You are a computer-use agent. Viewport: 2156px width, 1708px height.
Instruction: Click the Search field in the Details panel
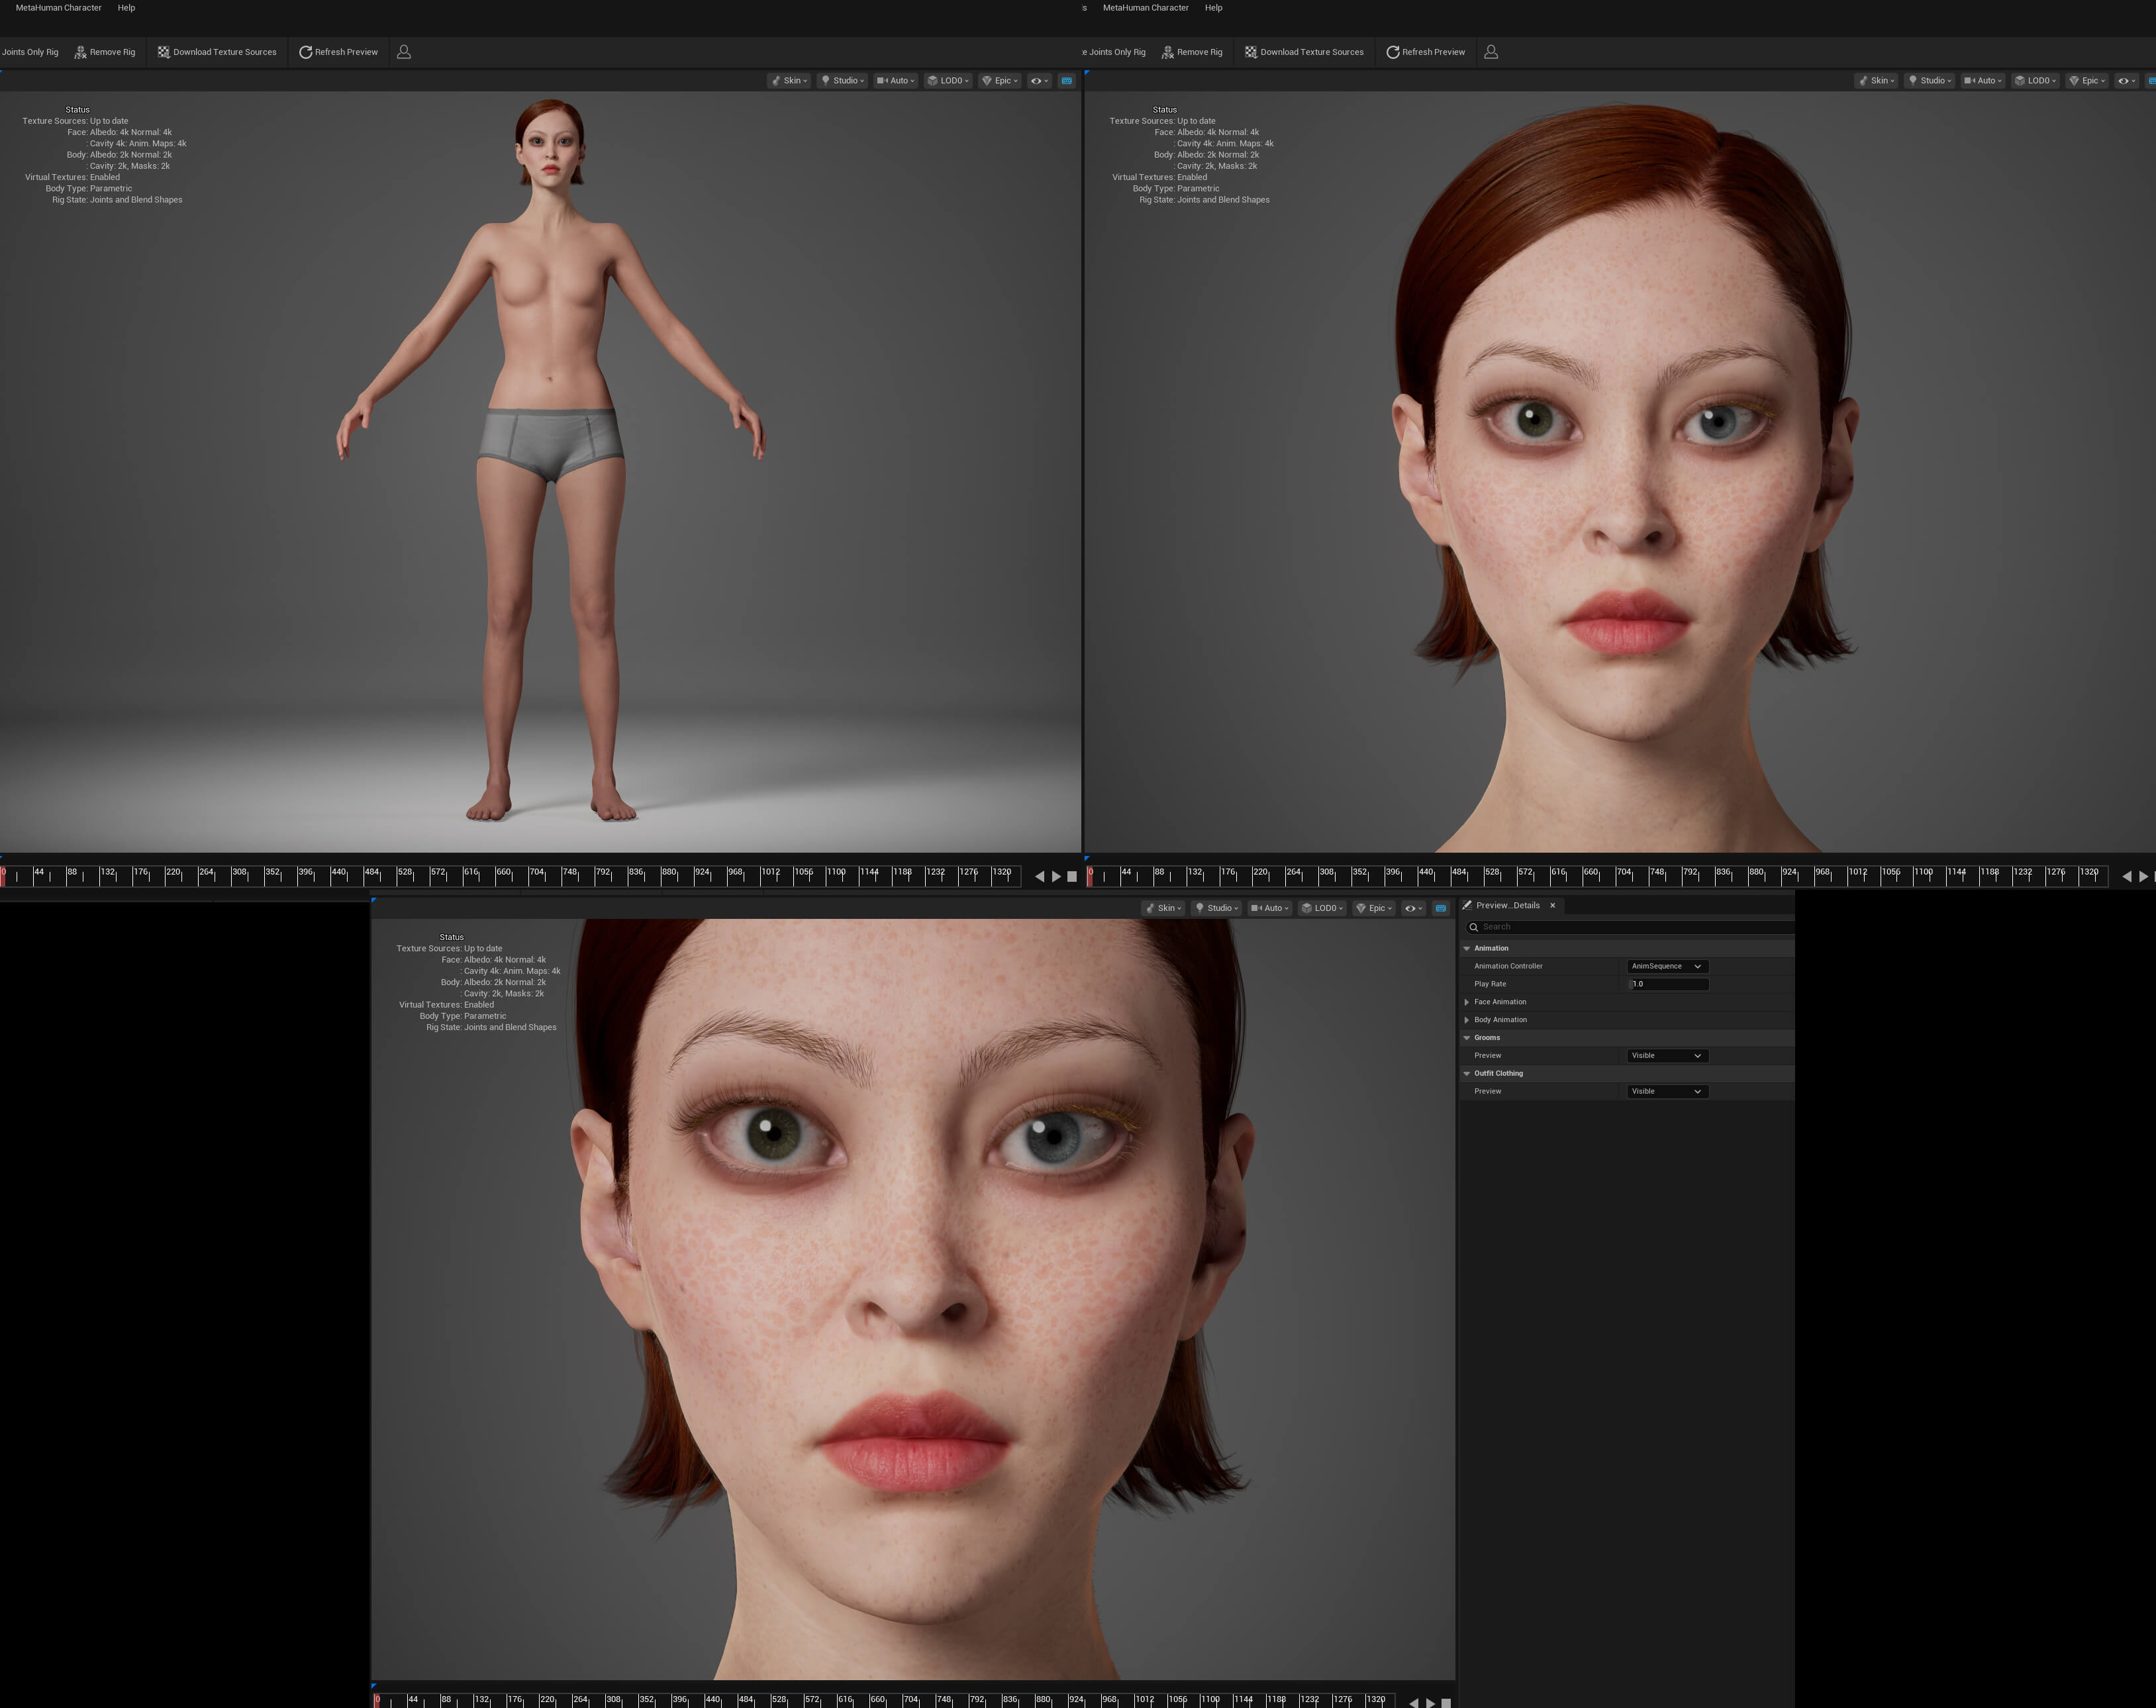coord(1630,927)
